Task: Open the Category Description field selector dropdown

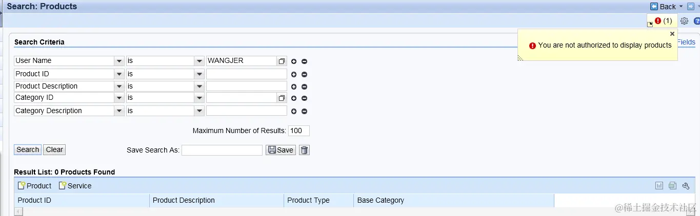Action: [x=119, y=111]
